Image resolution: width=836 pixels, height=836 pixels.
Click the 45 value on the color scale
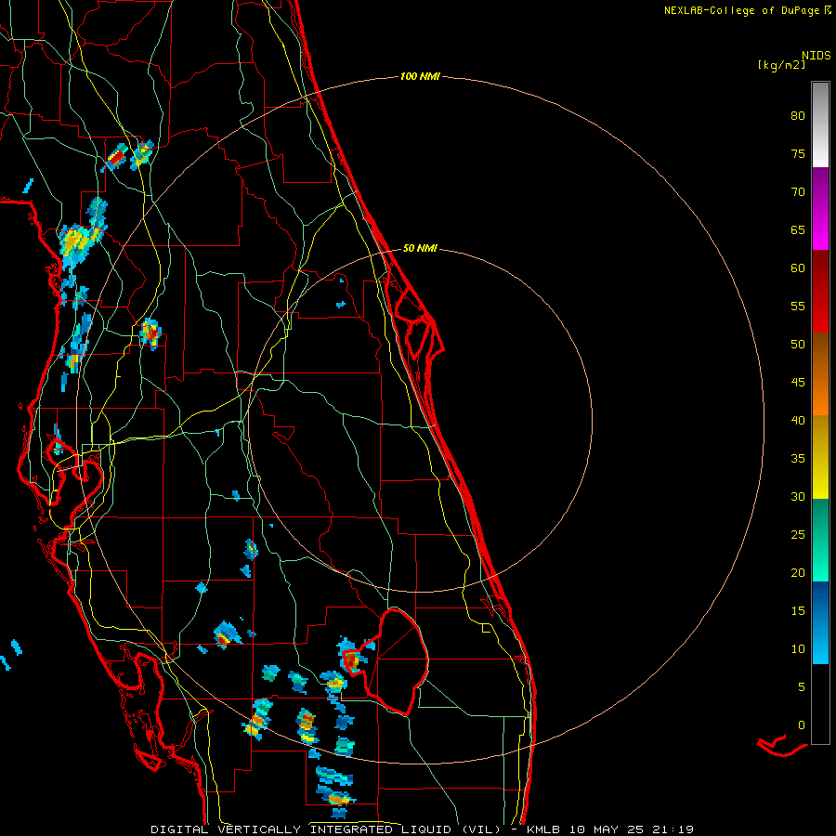798,383
